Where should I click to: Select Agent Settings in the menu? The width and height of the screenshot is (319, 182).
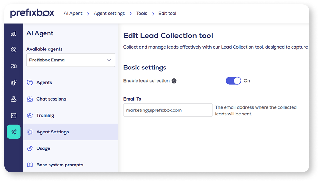(71, 132)
